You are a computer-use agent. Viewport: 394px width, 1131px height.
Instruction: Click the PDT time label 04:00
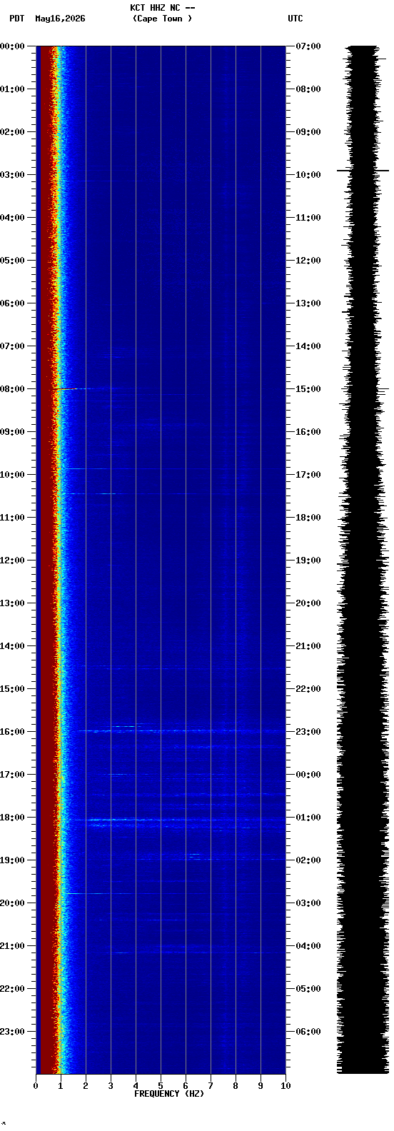click(13, 218)
